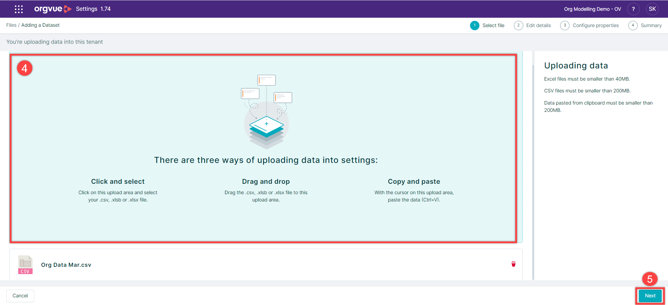Go to step 4 Summary
Image resolution: width=668 pixels, height=305 pixels.
pos(645,25)
